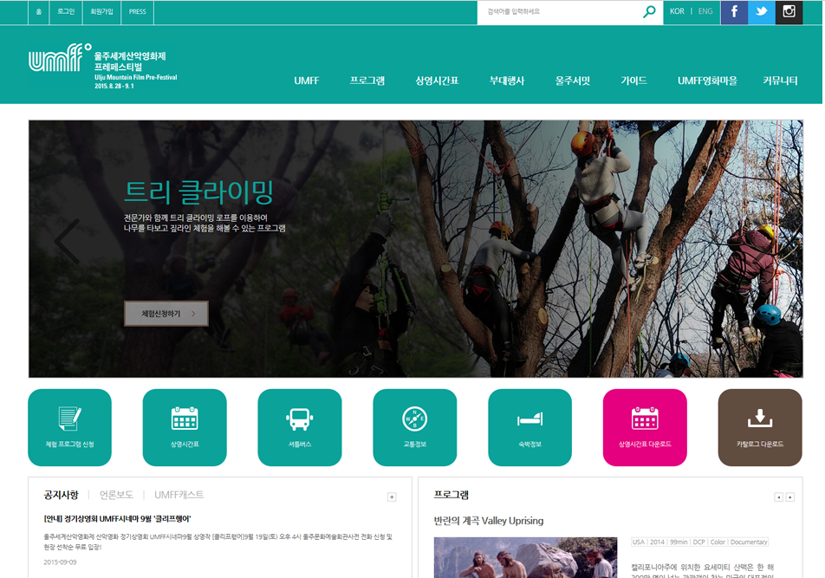This screenshot has height=578, width=825.
Task: Open the Twitter social icon
Action: 762,12
